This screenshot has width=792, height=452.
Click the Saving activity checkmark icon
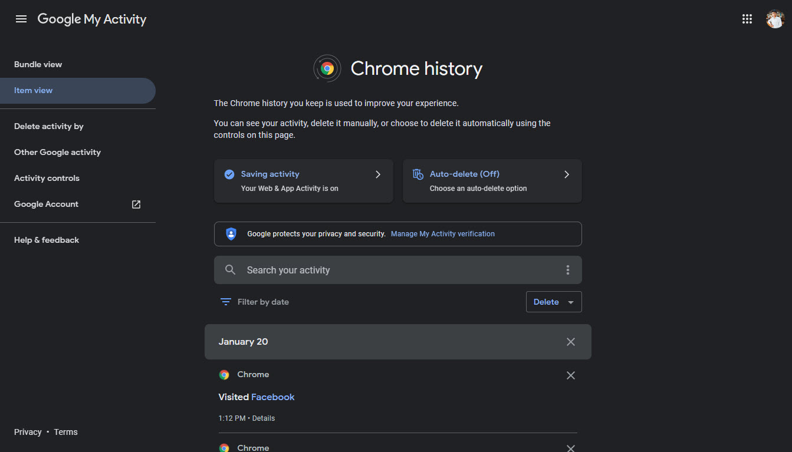(x=229, y=174)
